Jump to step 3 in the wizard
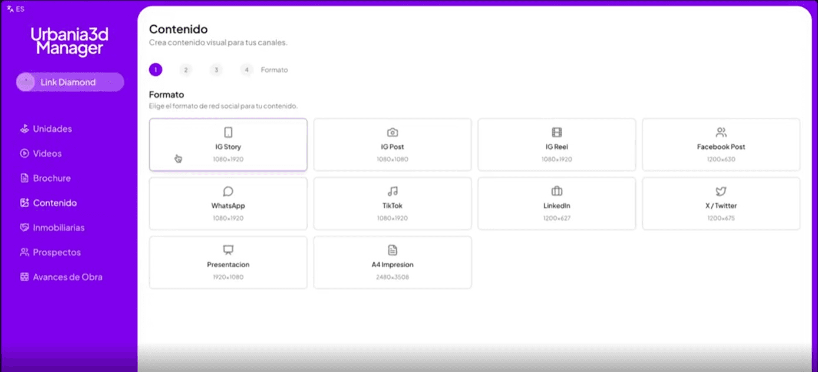This screenshot has height=372, width=818. tap(216, 70)
